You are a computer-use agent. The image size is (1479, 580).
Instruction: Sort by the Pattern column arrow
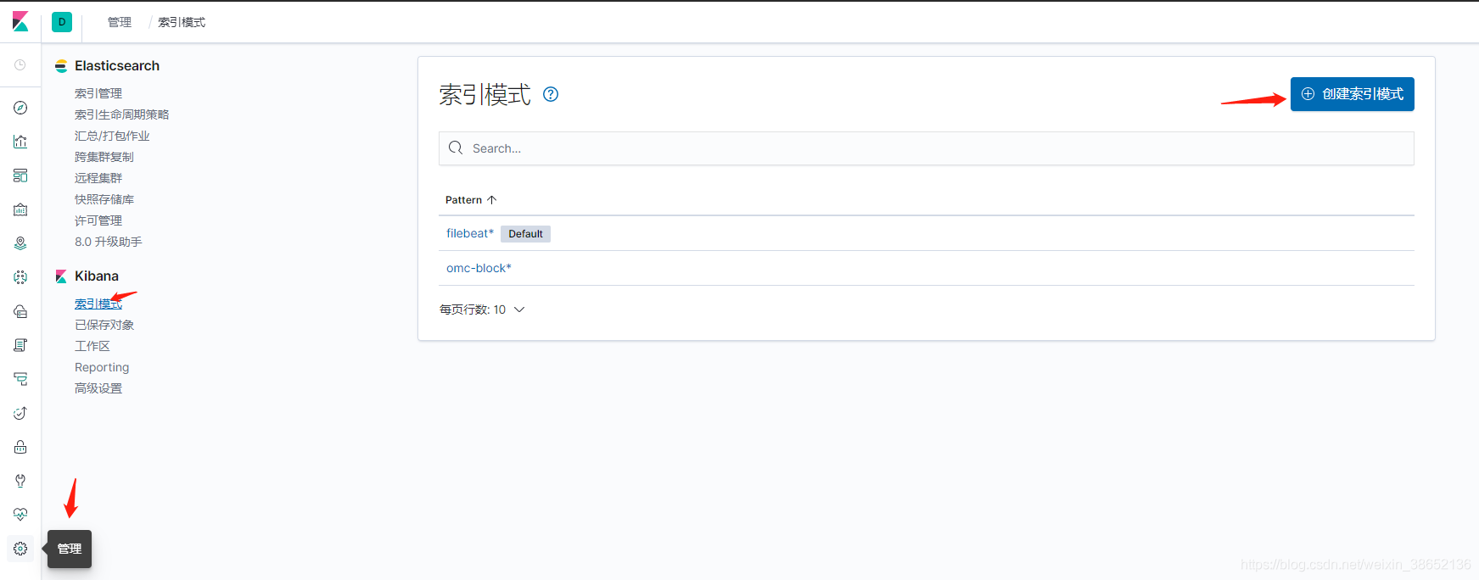pos(491,200)
